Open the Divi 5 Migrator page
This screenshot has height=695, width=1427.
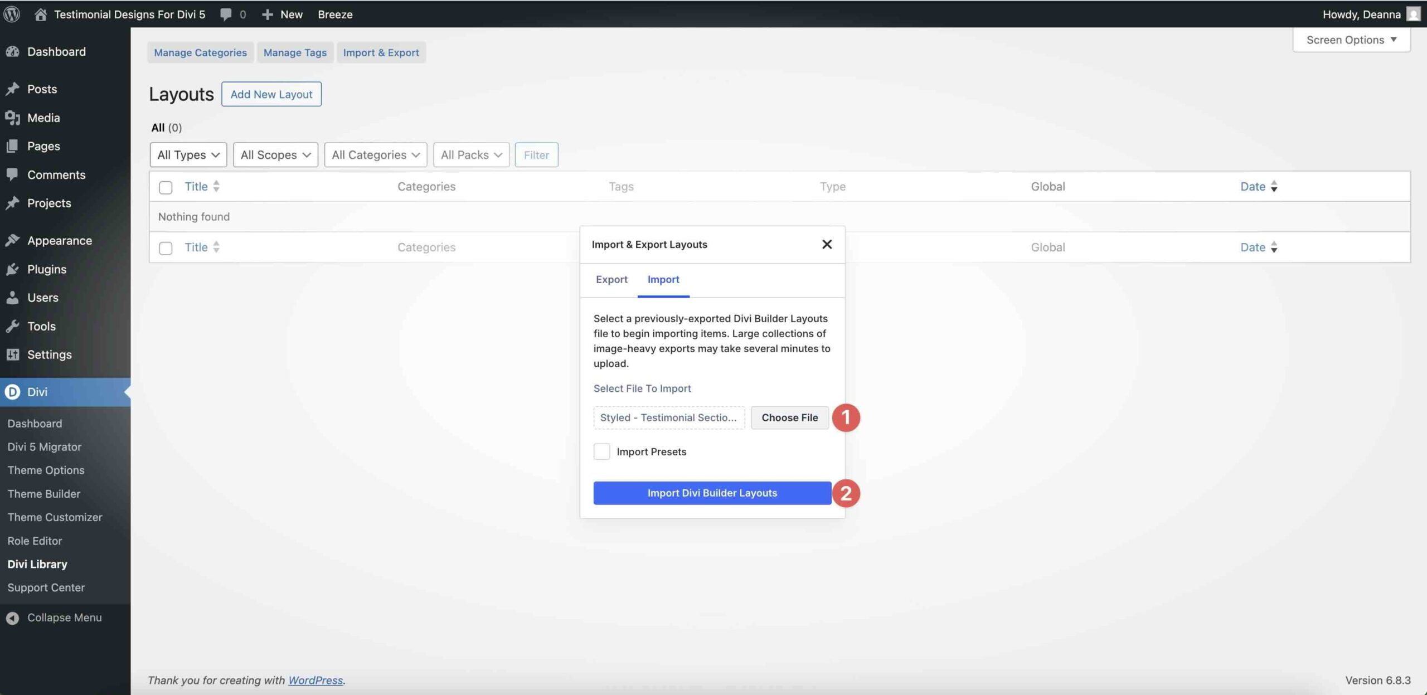44,446
